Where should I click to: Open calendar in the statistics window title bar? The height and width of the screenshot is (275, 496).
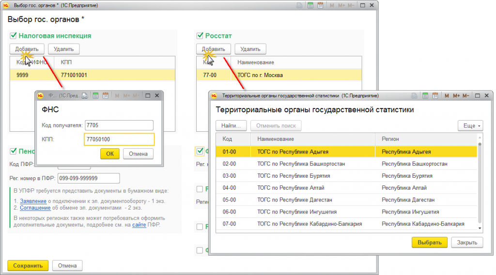(434, 96)
